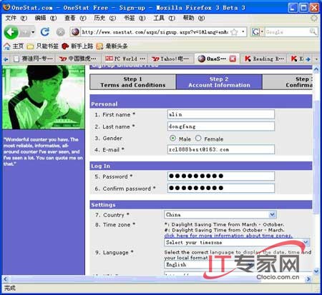Reload the page with the refresh icon
The image size is (322, 295).
point(45,31)
